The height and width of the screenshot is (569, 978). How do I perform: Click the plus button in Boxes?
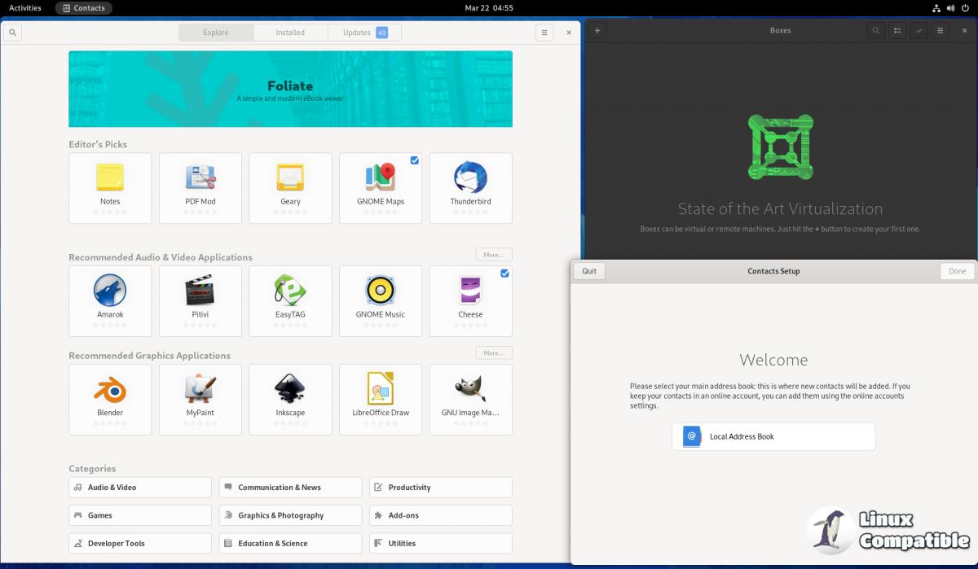[x=597, y=31]
